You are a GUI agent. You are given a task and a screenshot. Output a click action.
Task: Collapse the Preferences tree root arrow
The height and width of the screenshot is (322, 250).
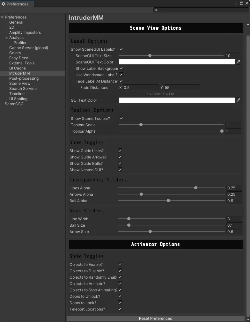(x=2, y=17)
